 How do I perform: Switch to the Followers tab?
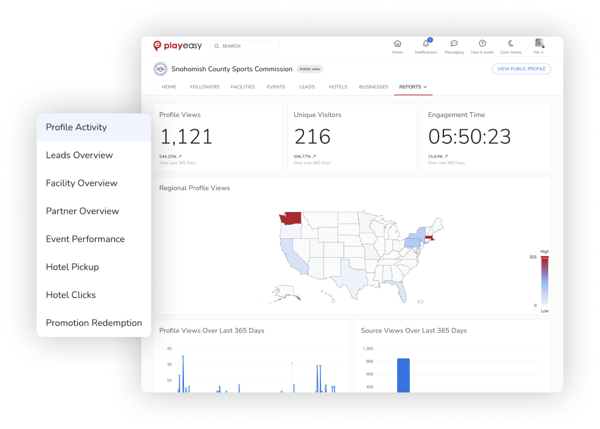click(x=205, y=87)
